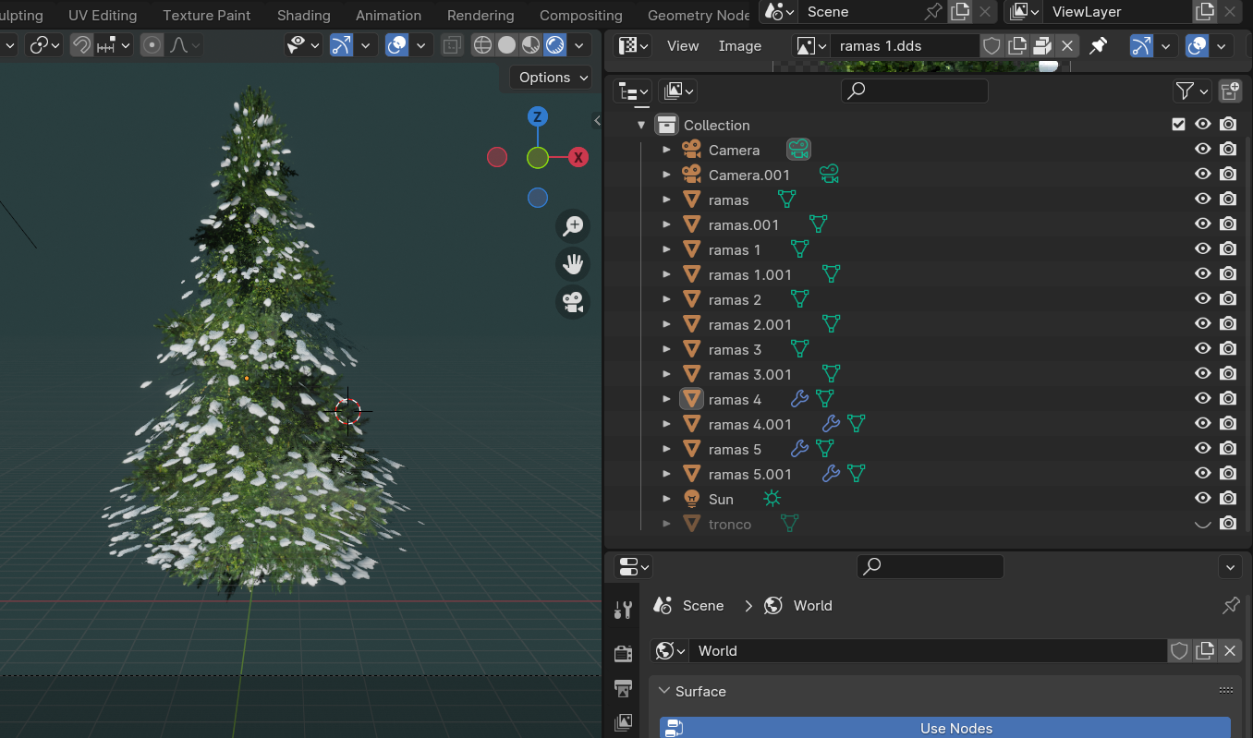Click the blue Z axis on navigation gizmo

click(x=538, y=116)
